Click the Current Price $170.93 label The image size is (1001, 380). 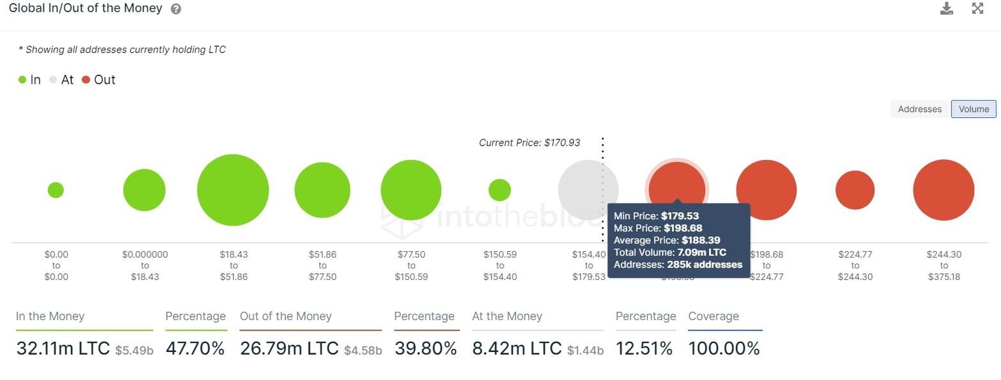[x=529, y=142]
